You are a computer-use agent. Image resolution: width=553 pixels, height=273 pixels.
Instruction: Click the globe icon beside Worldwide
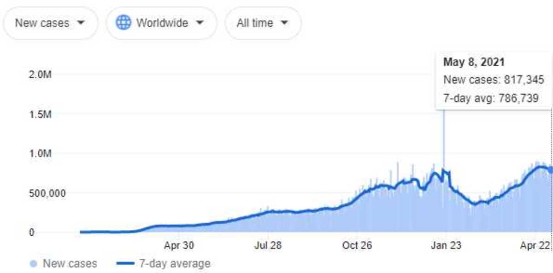[x=124, y=23]
